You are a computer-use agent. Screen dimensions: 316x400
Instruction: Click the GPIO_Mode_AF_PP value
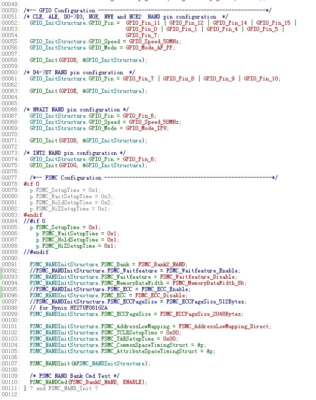149,47
